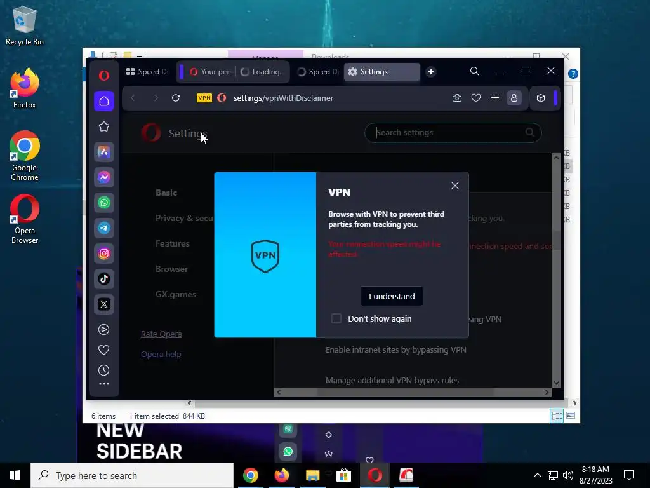The width and height of the screenshot is (650, 488).
Task: Open a new tab with plus button
Action: point(431,72)
